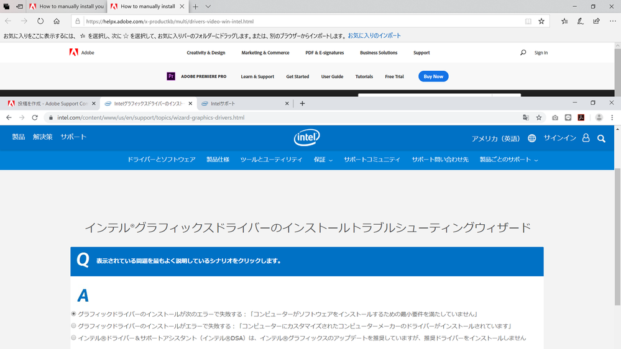
Task: Open Adobe Support menu
Action: coord(421,53)
